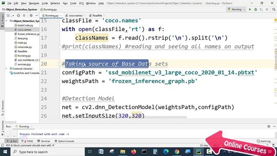Click the scroll-from-source target icon
Screen dimensions: 277x156
[18, 16]
